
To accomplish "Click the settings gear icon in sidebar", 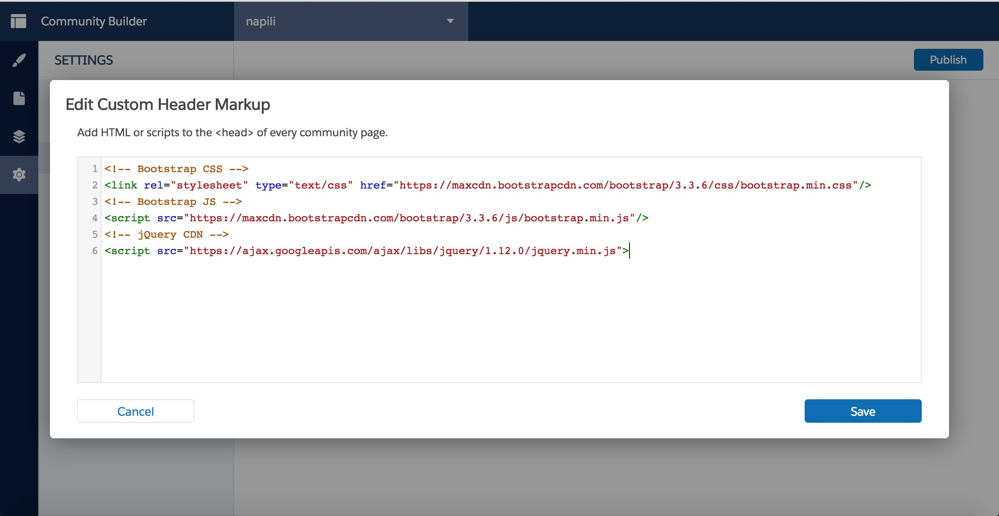I will click(x=18, y=174).
